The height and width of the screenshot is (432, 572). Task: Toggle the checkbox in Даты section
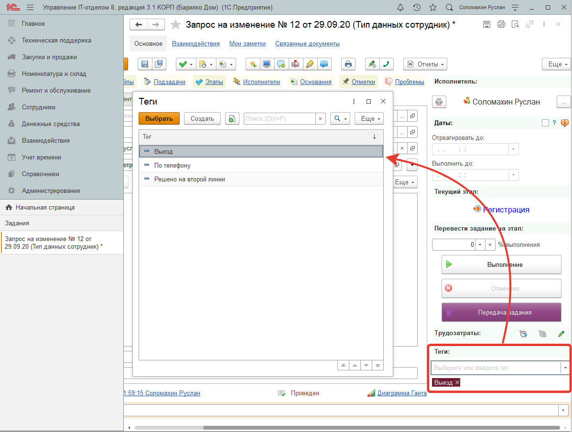(545, 123)
